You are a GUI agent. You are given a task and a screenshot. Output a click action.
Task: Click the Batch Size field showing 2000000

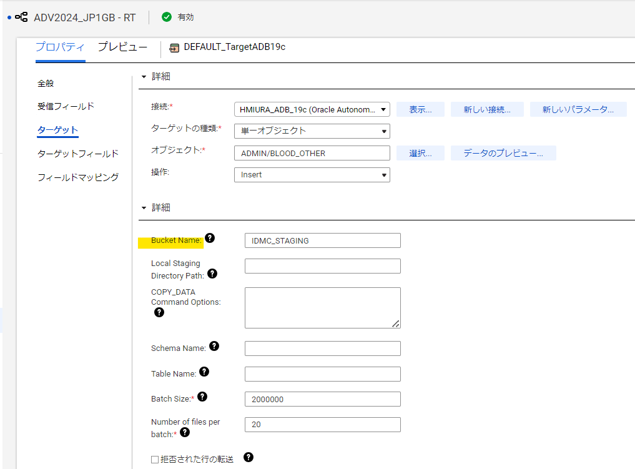tap(323, 399)
